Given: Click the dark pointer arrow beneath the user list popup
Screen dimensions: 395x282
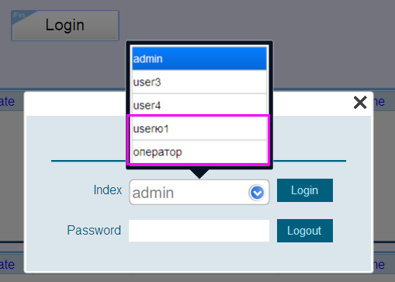Looking at the screenshot, I should pyautogui.click(x=199, y=174).
